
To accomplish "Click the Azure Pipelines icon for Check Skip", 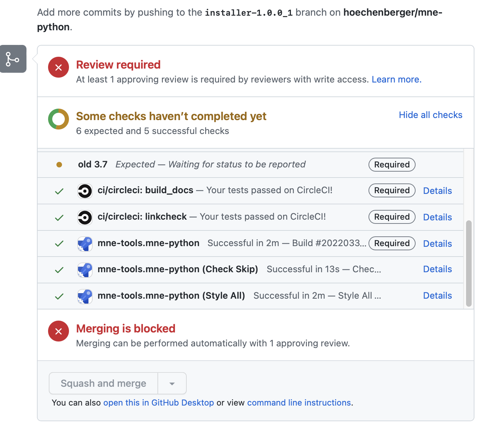I will point(85,270).
